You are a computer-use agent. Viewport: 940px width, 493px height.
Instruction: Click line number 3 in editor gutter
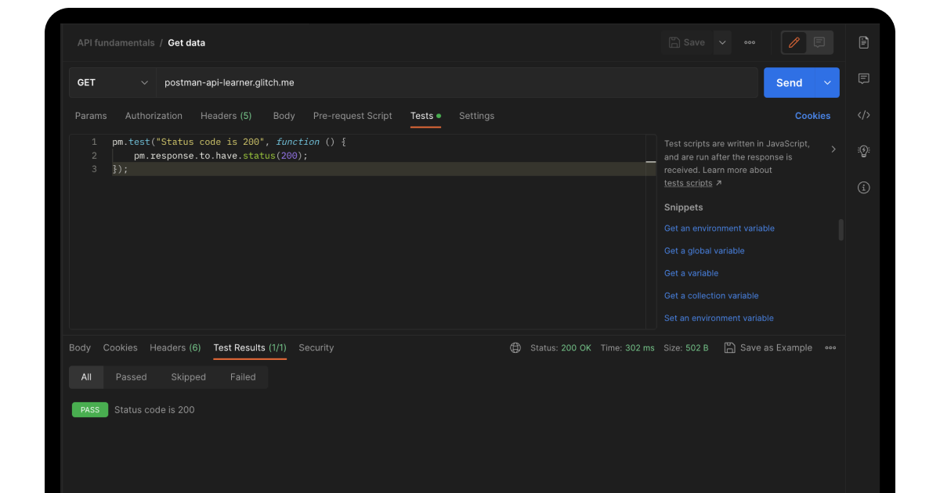point(94,169)
